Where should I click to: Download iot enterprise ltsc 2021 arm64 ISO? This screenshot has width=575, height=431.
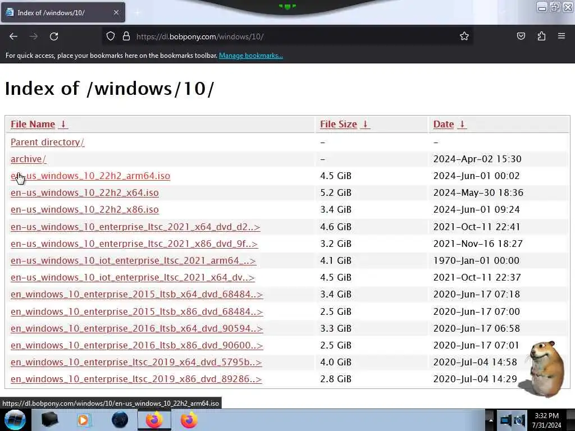tap(133, 260)
